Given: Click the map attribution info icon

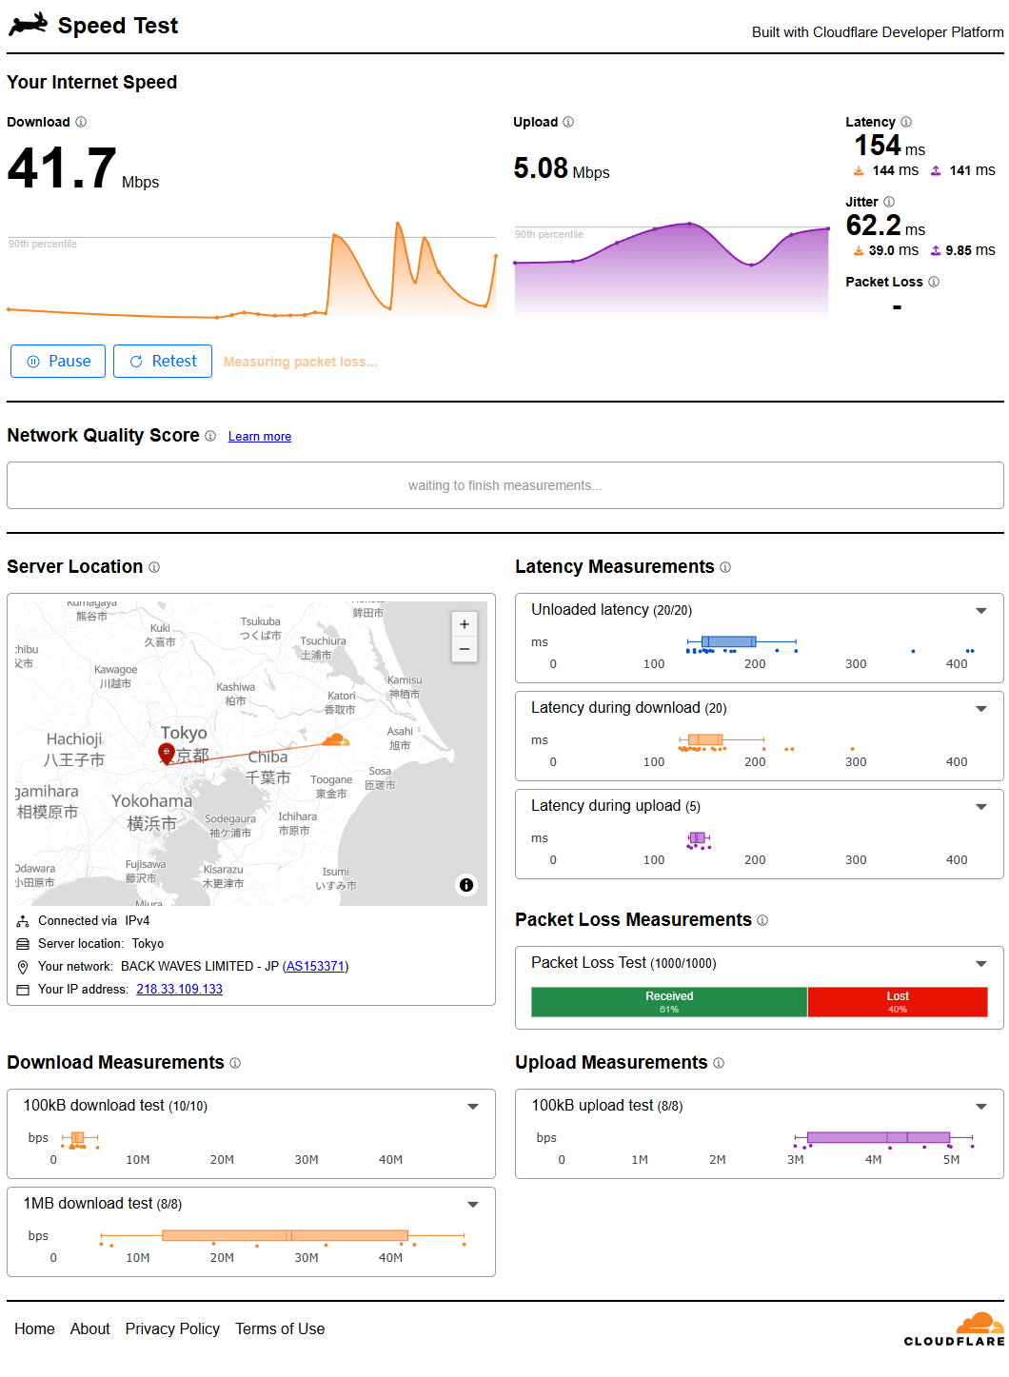Looking at the screenshot, I should pos(466,885).
